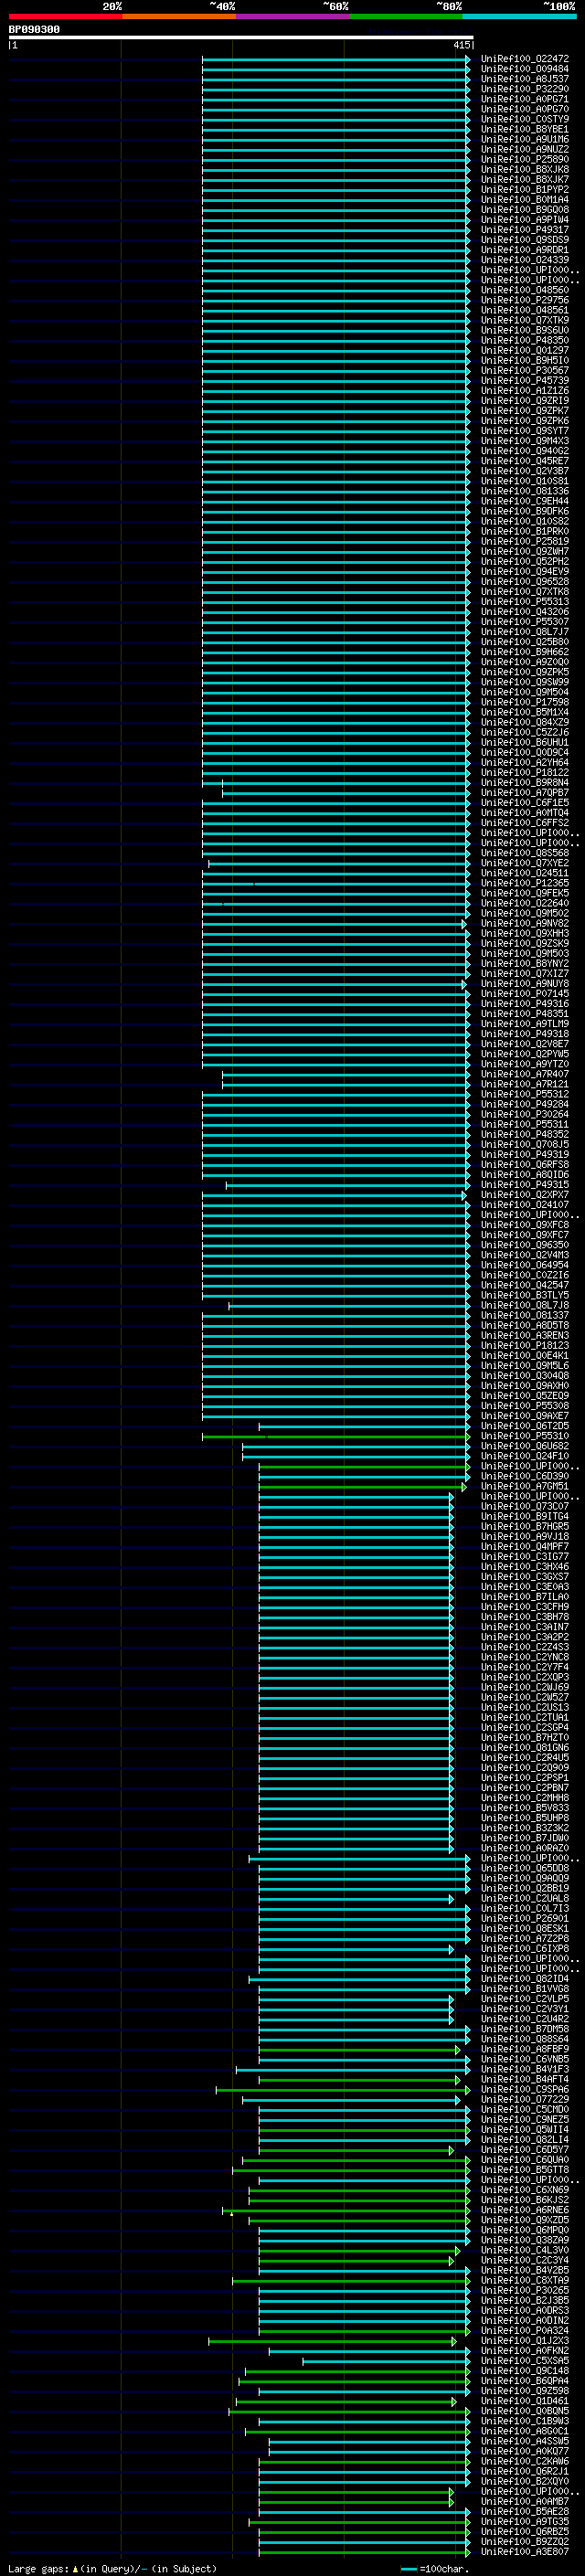Open hit UniRef100_O09484
Screen dimensions: 585x2576
point(525,69)
